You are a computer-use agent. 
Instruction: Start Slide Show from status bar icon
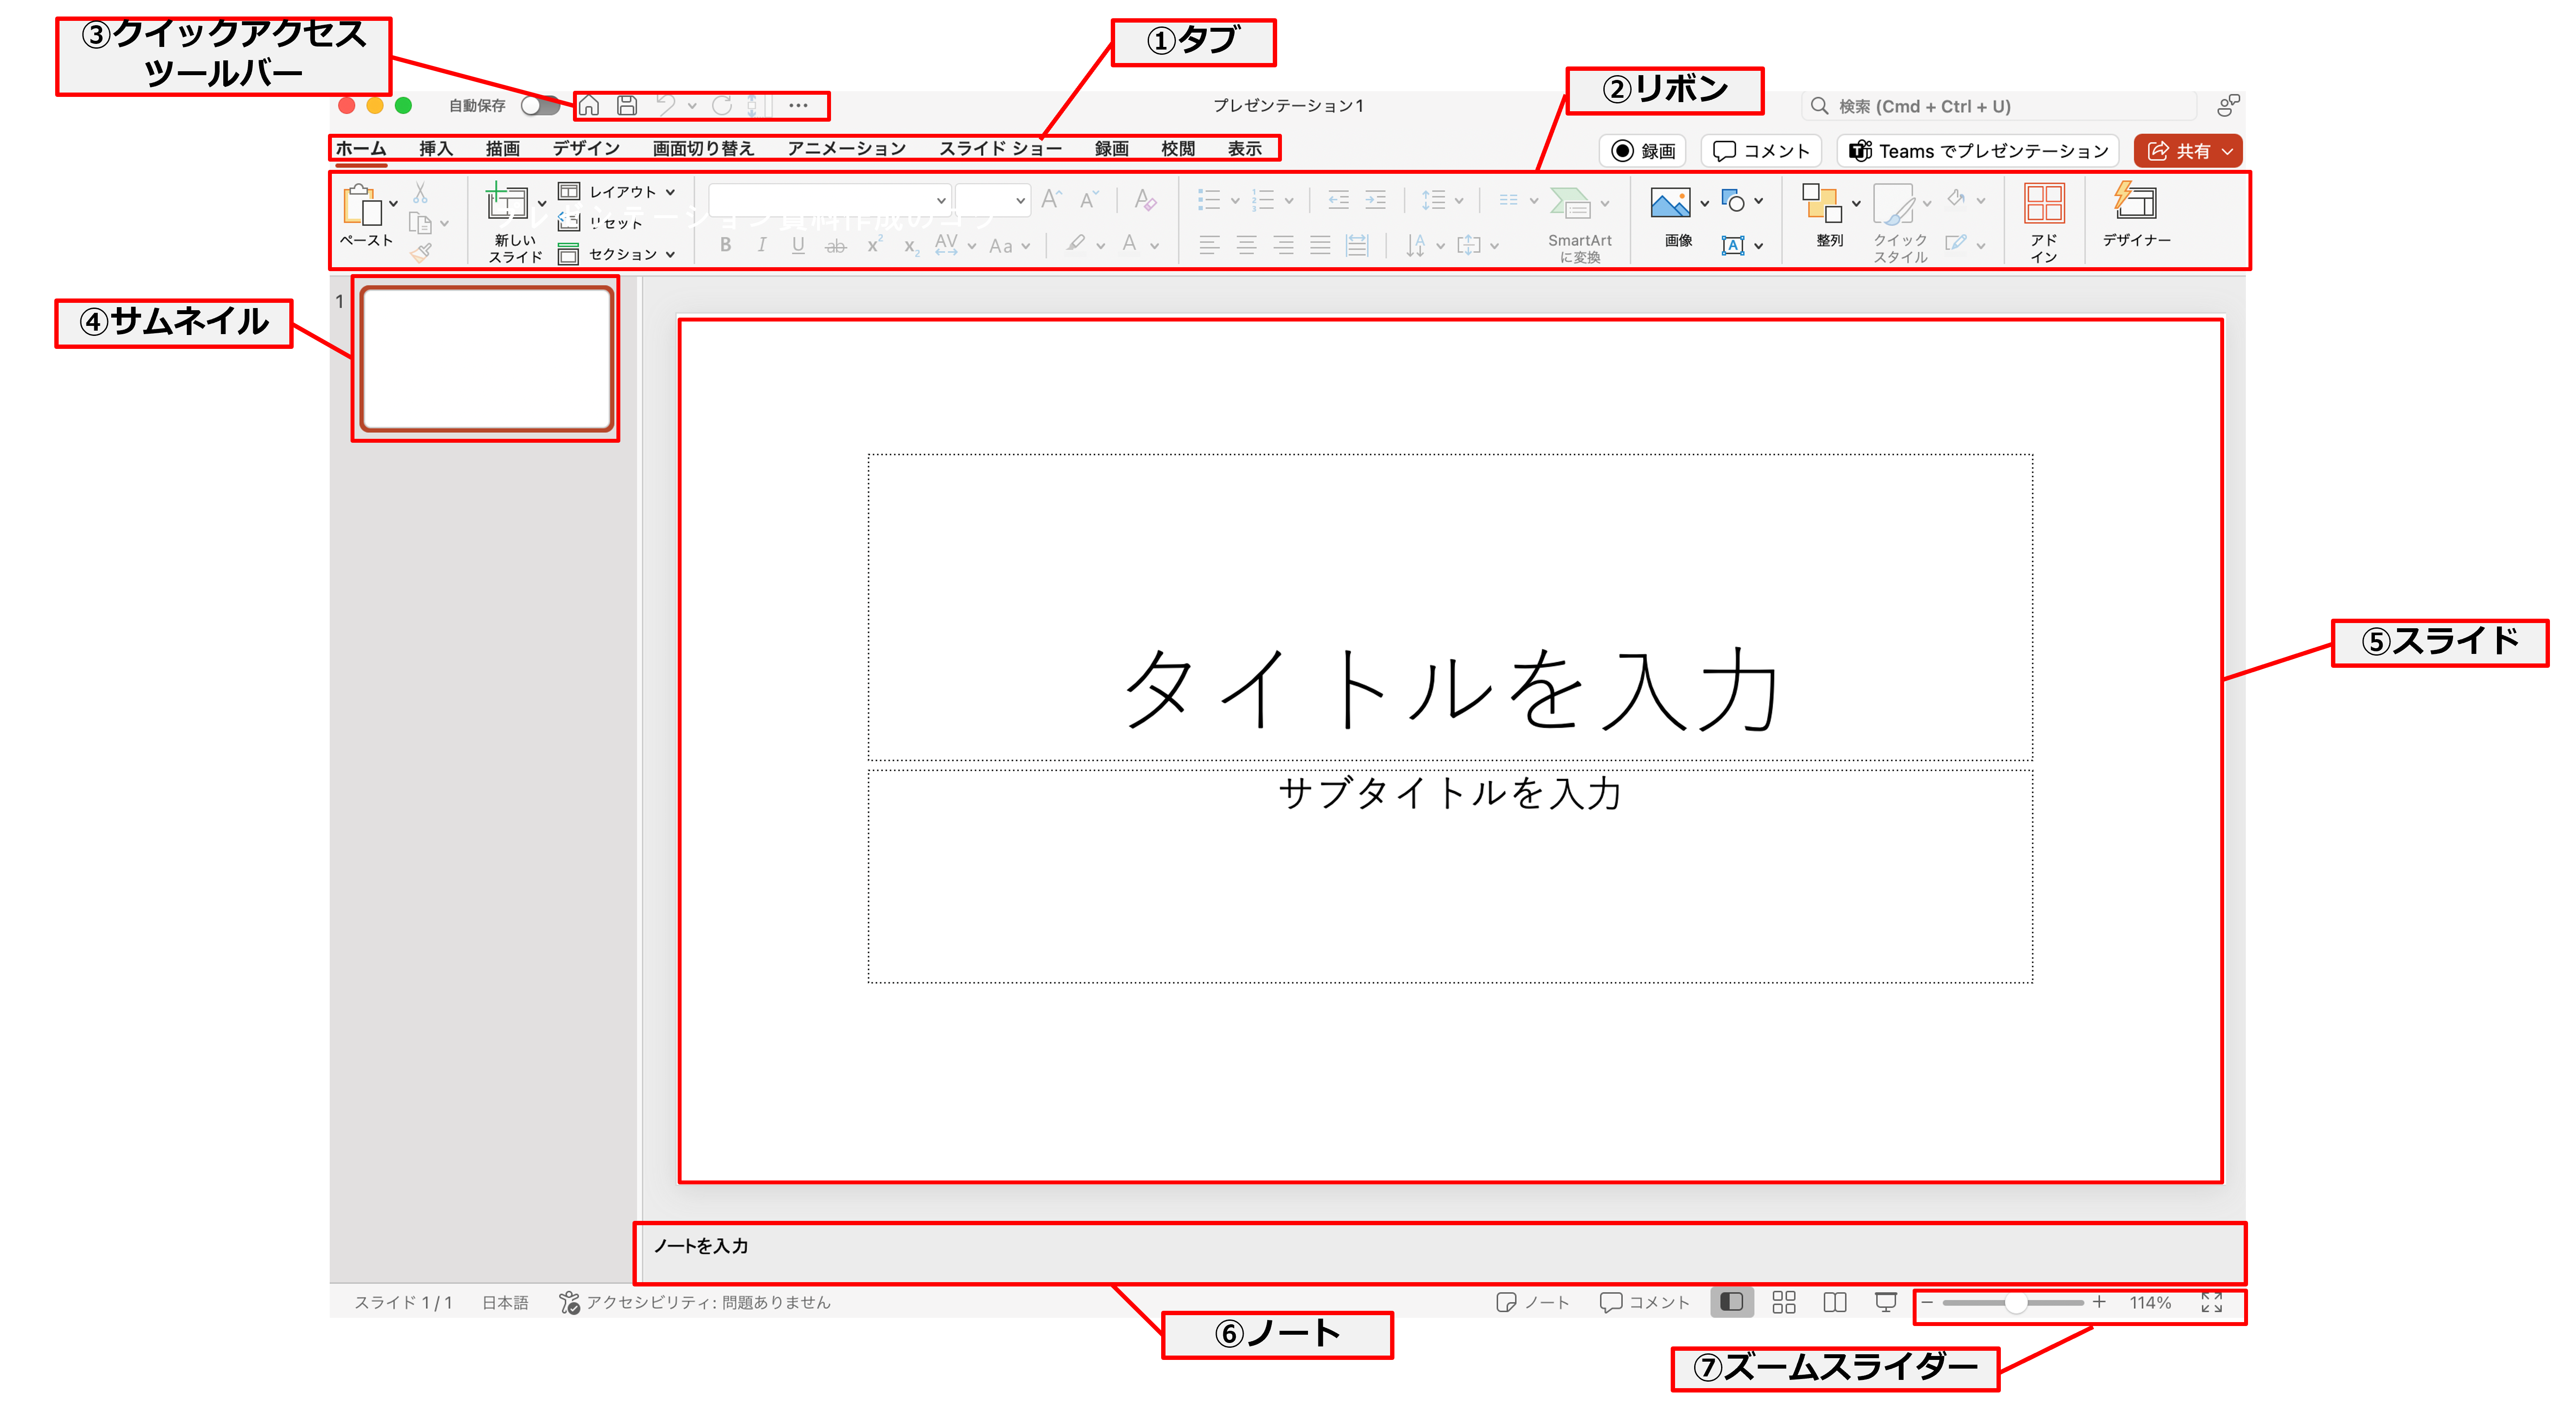(1886, 1302)
